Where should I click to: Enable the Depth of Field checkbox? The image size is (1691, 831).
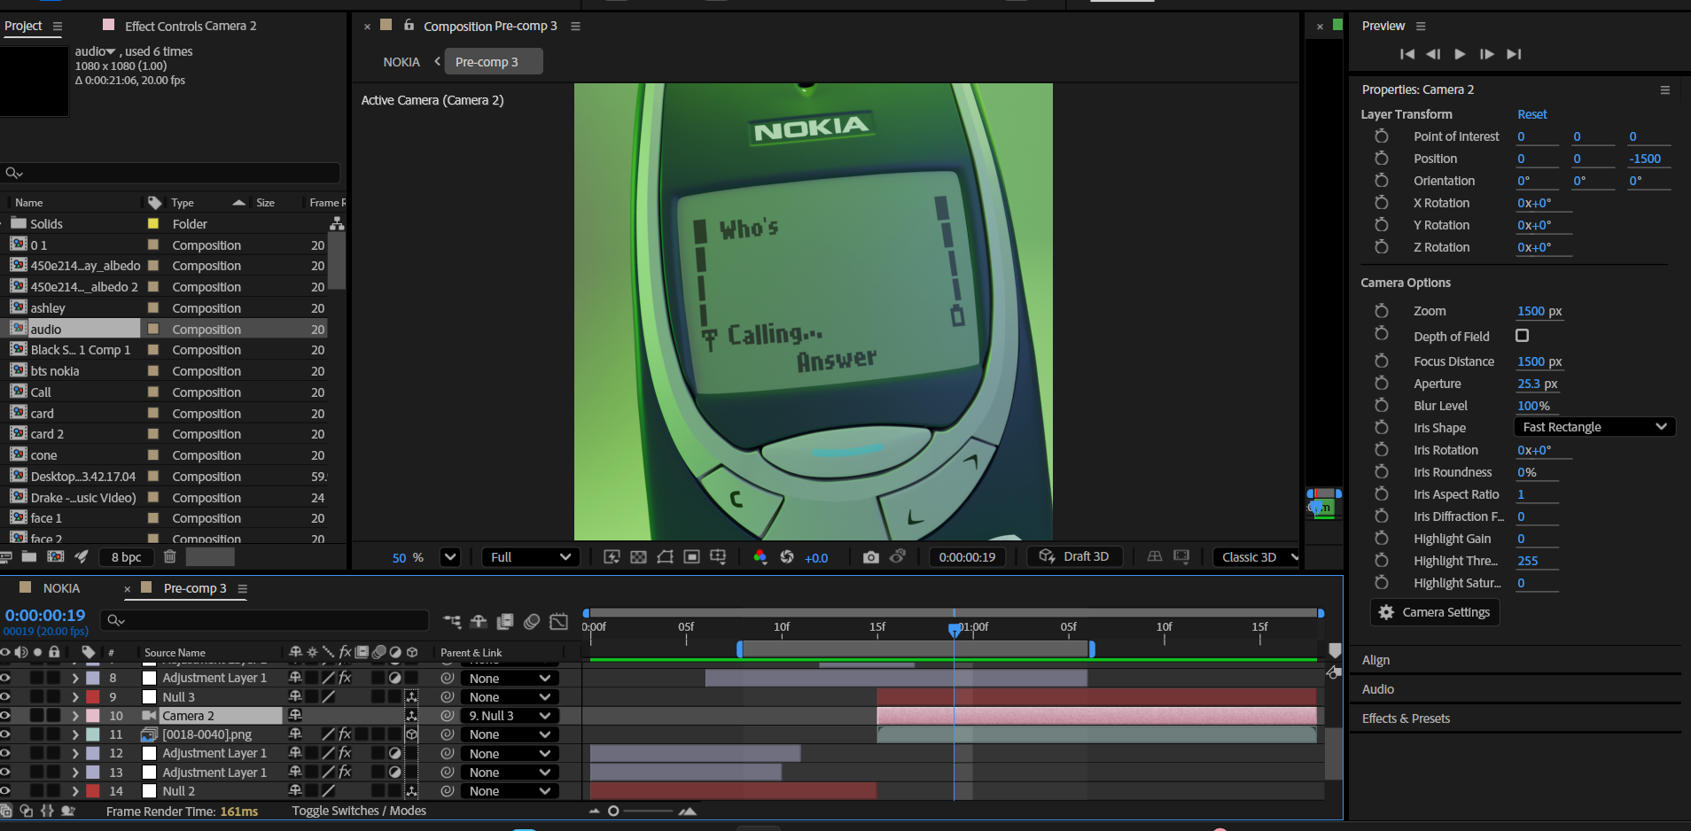(1522, 336)
